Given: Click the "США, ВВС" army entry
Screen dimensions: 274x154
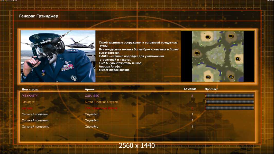Looking at the screenshot, I should pyautogui.click(x=92, y=96).
